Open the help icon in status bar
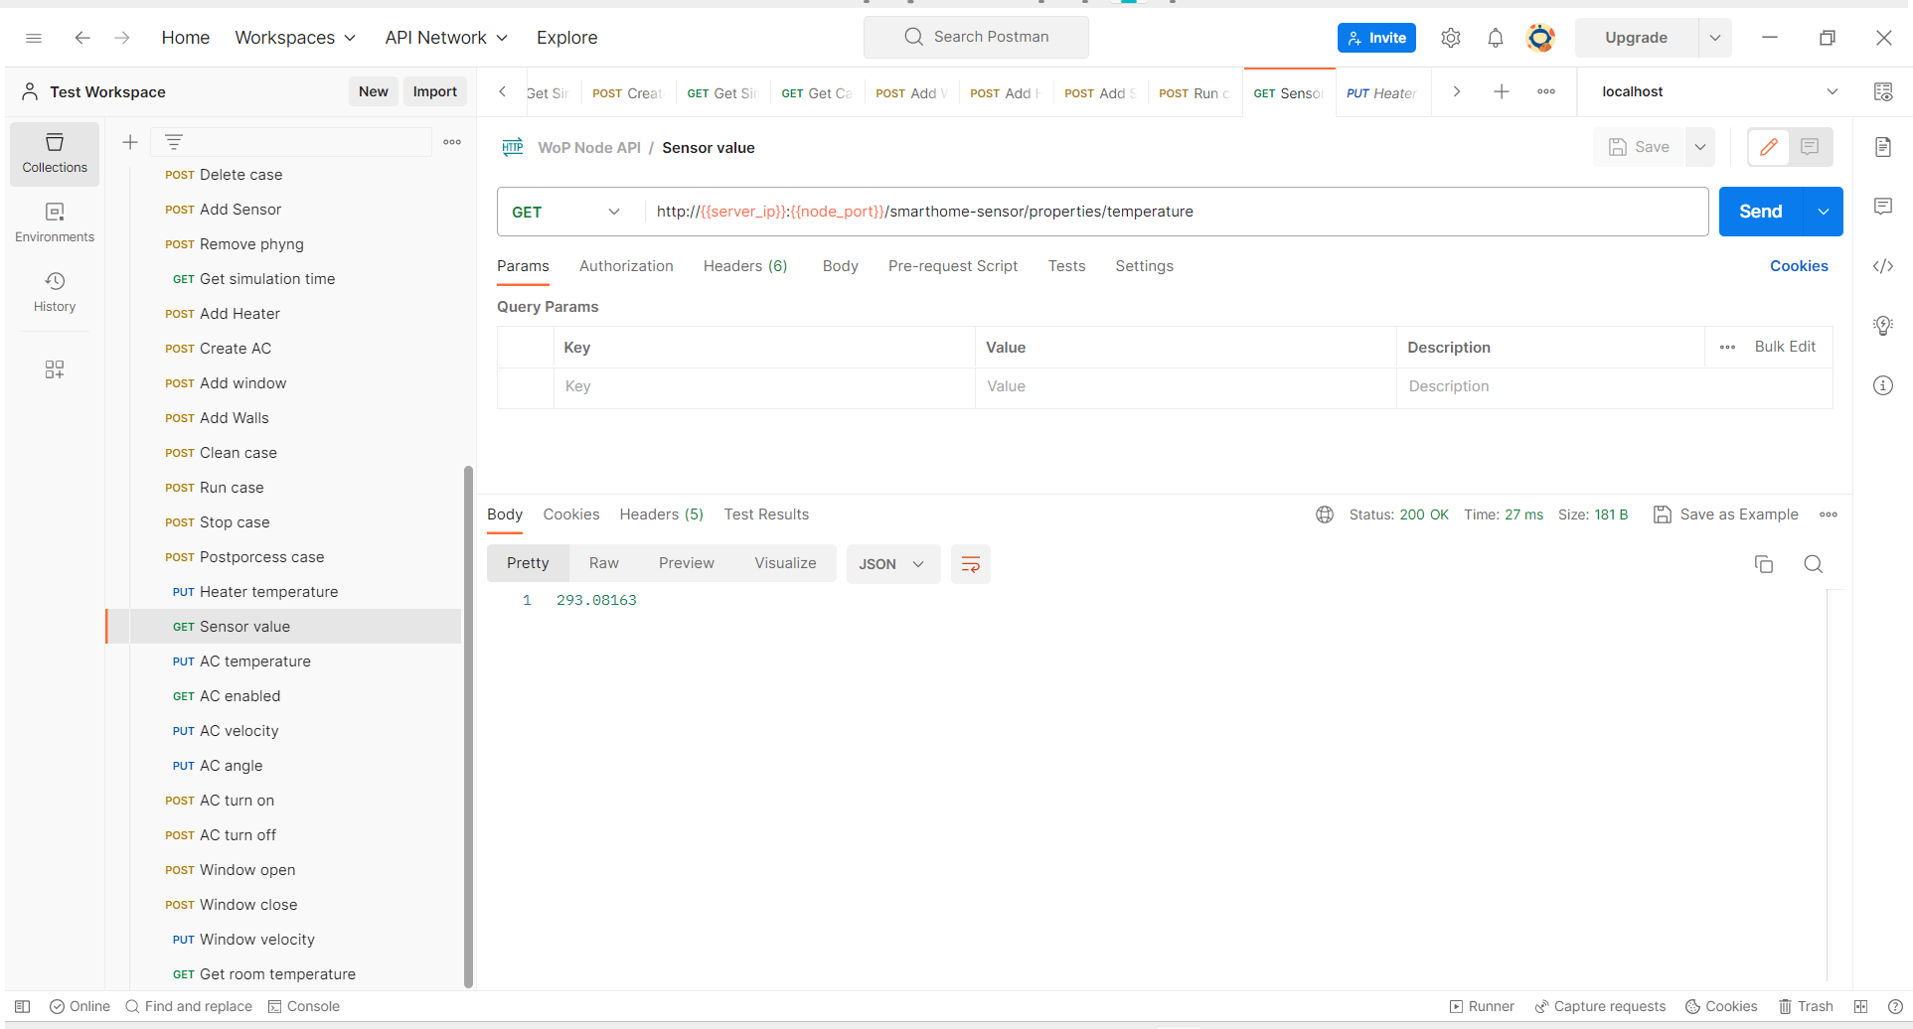 click(1895, 1006)
